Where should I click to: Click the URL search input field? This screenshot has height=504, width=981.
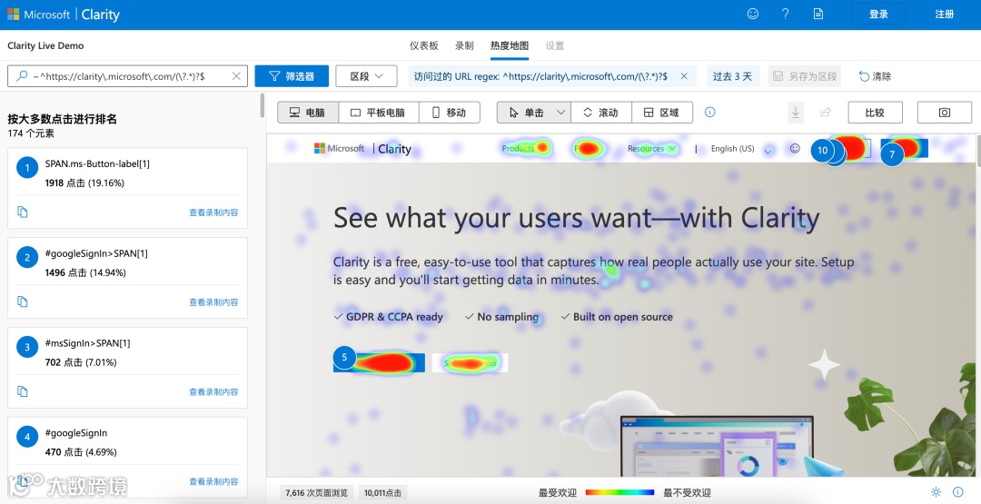pos(128,76)
